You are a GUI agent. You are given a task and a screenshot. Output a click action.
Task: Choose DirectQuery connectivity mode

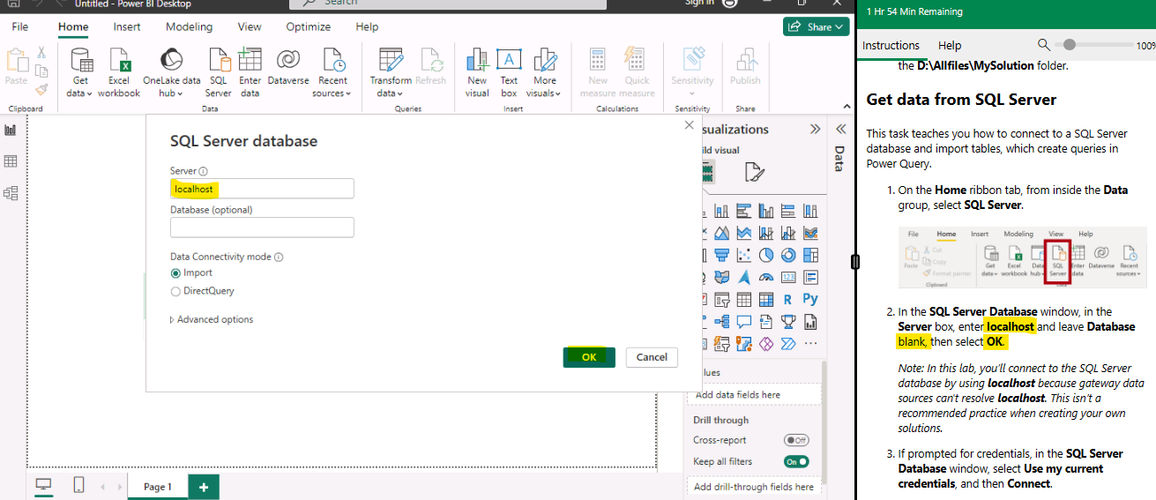175,291
